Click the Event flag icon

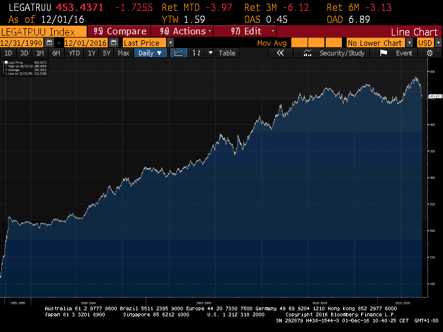pyautogui.click(x=383, y=53)
